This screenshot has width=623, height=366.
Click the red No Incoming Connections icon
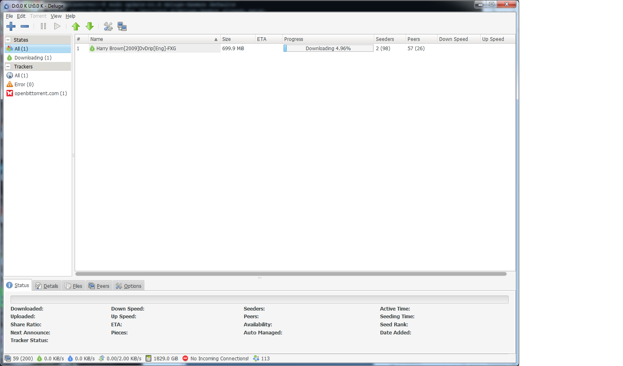[x=185, y=358]
